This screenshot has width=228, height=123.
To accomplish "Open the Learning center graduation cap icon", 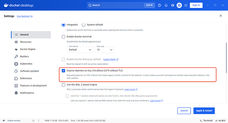I will point(172,5).
